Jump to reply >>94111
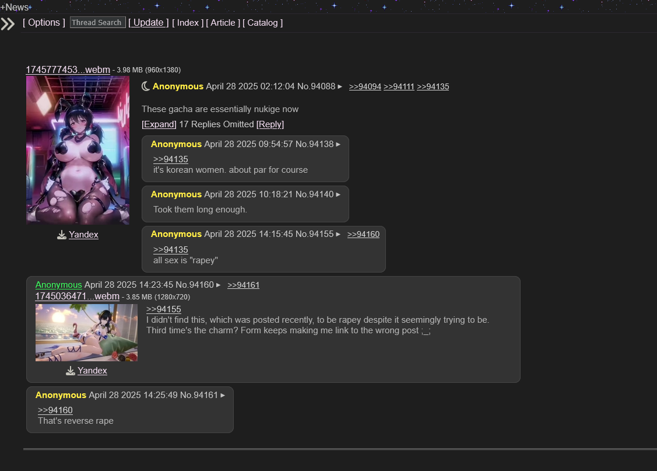657x471 pixels. pos(399,87)
